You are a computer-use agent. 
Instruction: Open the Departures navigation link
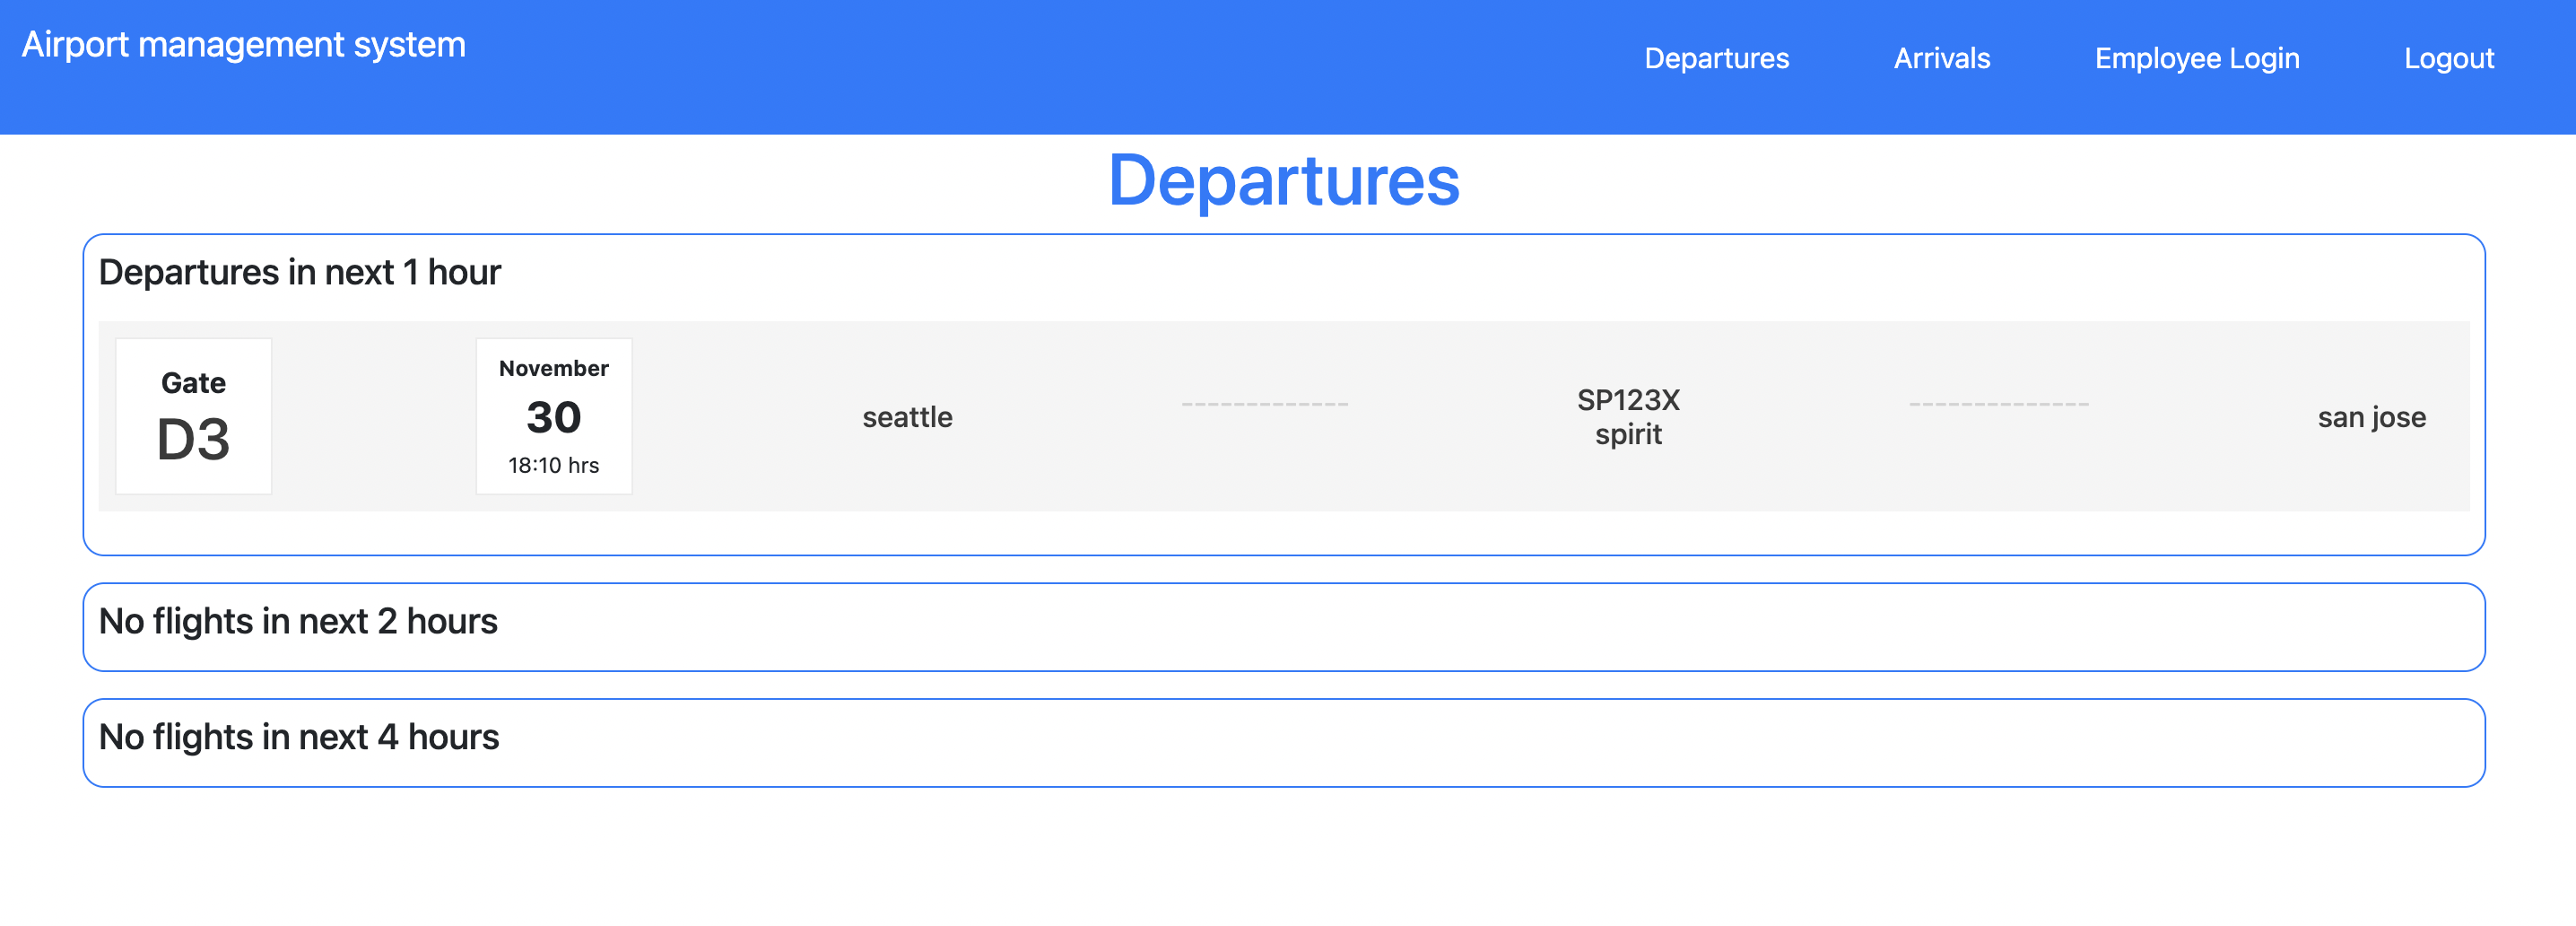tap(1716, 59)
